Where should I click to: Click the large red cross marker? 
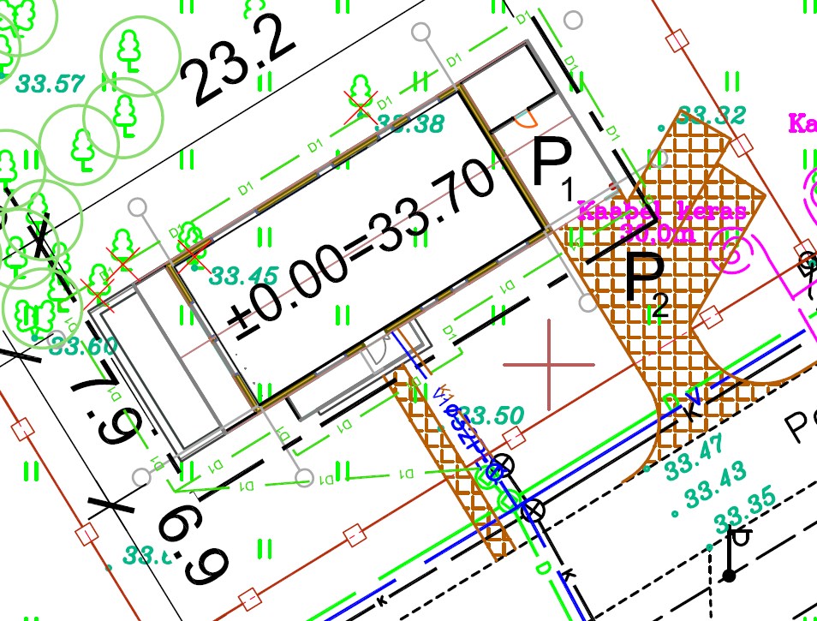pos(549,364)
